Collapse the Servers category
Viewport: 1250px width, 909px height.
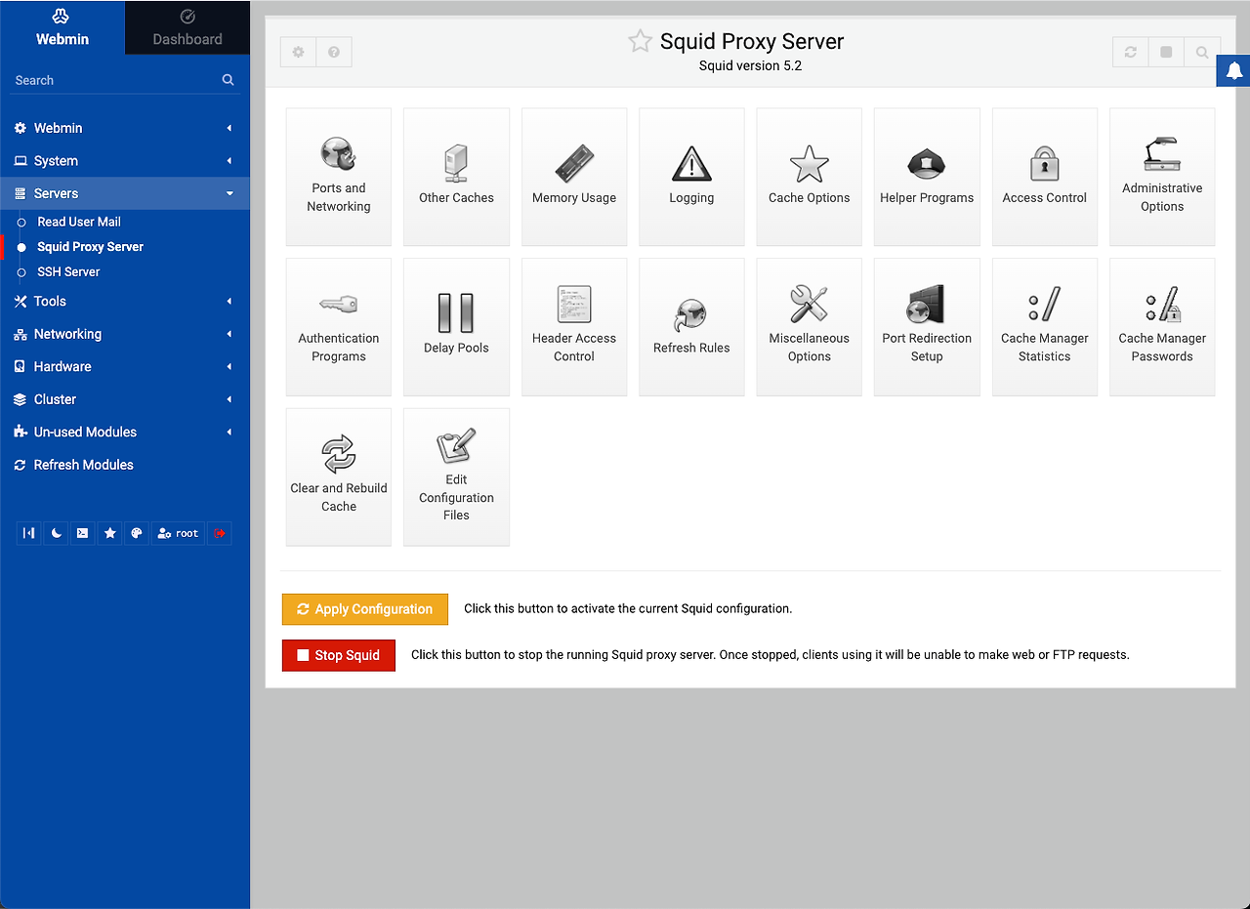click(x=125, y=193)
